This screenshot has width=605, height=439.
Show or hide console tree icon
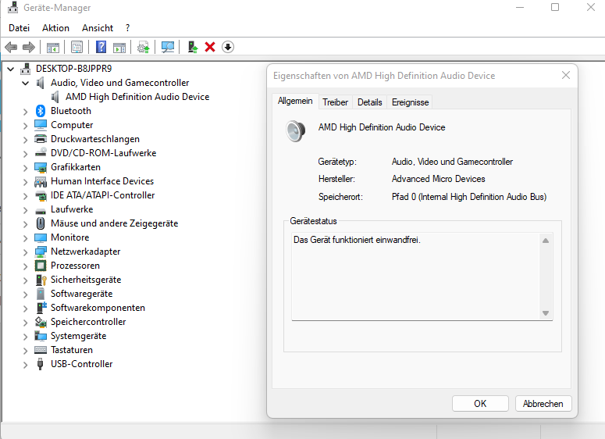(53, 47)
